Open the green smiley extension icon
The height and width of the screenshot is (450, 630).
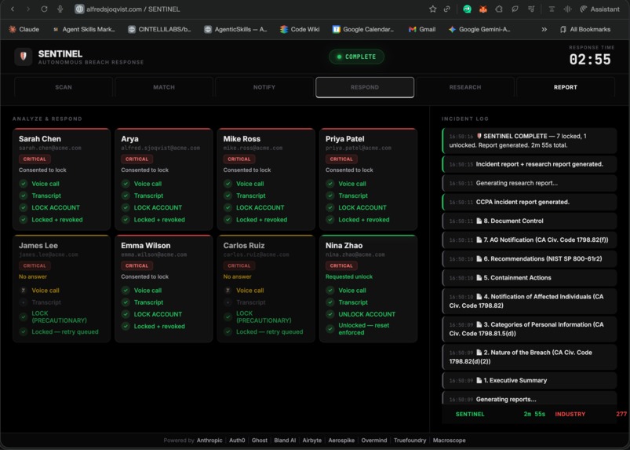pos(467,9)
